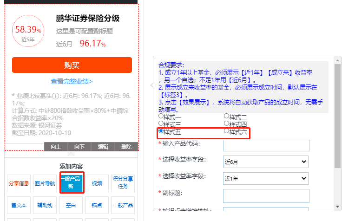
Task: Click the info icon beside 业绩比较基准
Action: 55,96
